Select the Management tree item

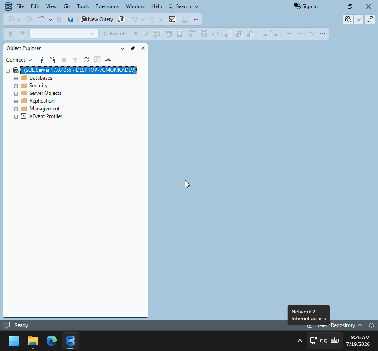[x=45, y=109]
